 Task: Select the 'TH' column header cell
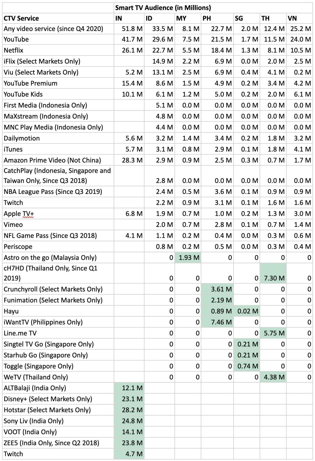pos(273,18)
